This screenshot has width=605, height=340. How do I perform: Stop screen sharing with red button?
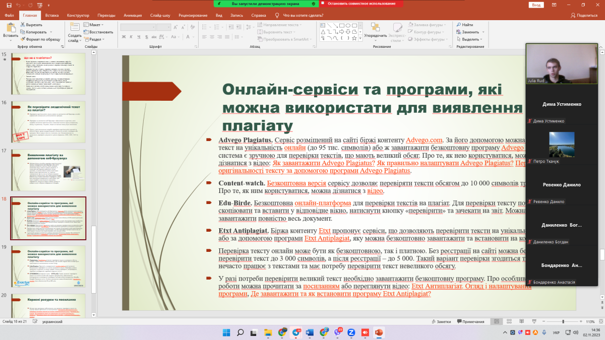pos(361,4)
